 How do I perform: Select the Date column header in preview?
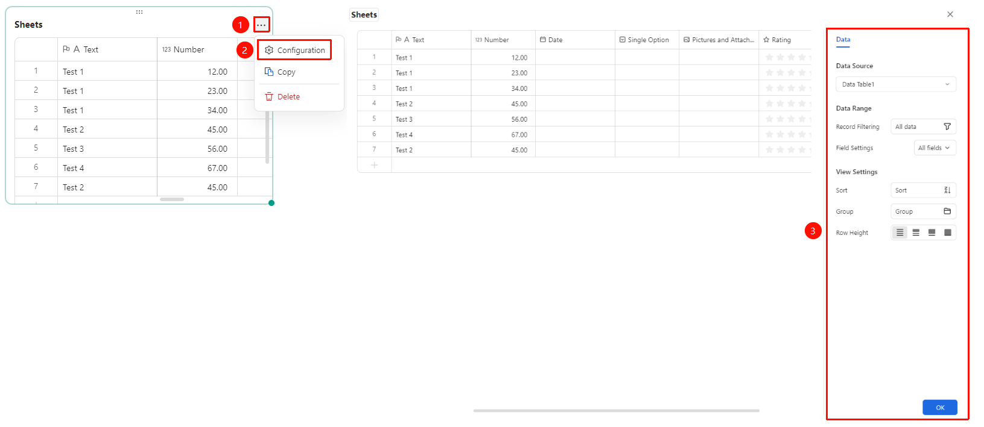coord(575,40)
